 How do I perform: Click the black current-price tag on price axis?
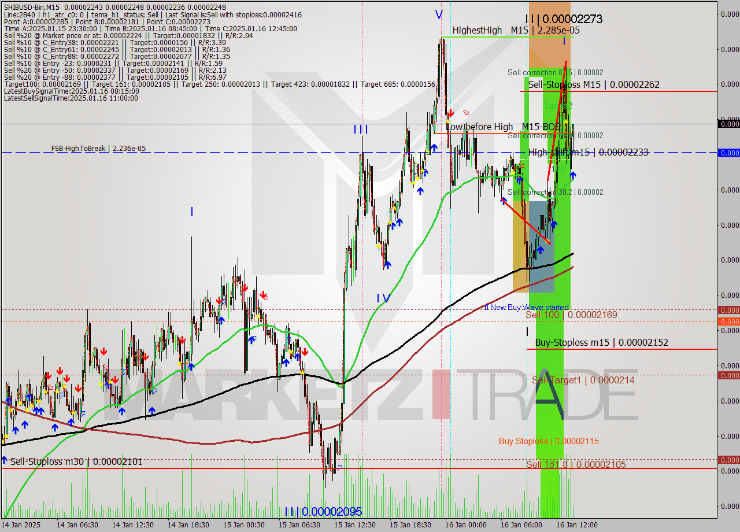[728, 123]
